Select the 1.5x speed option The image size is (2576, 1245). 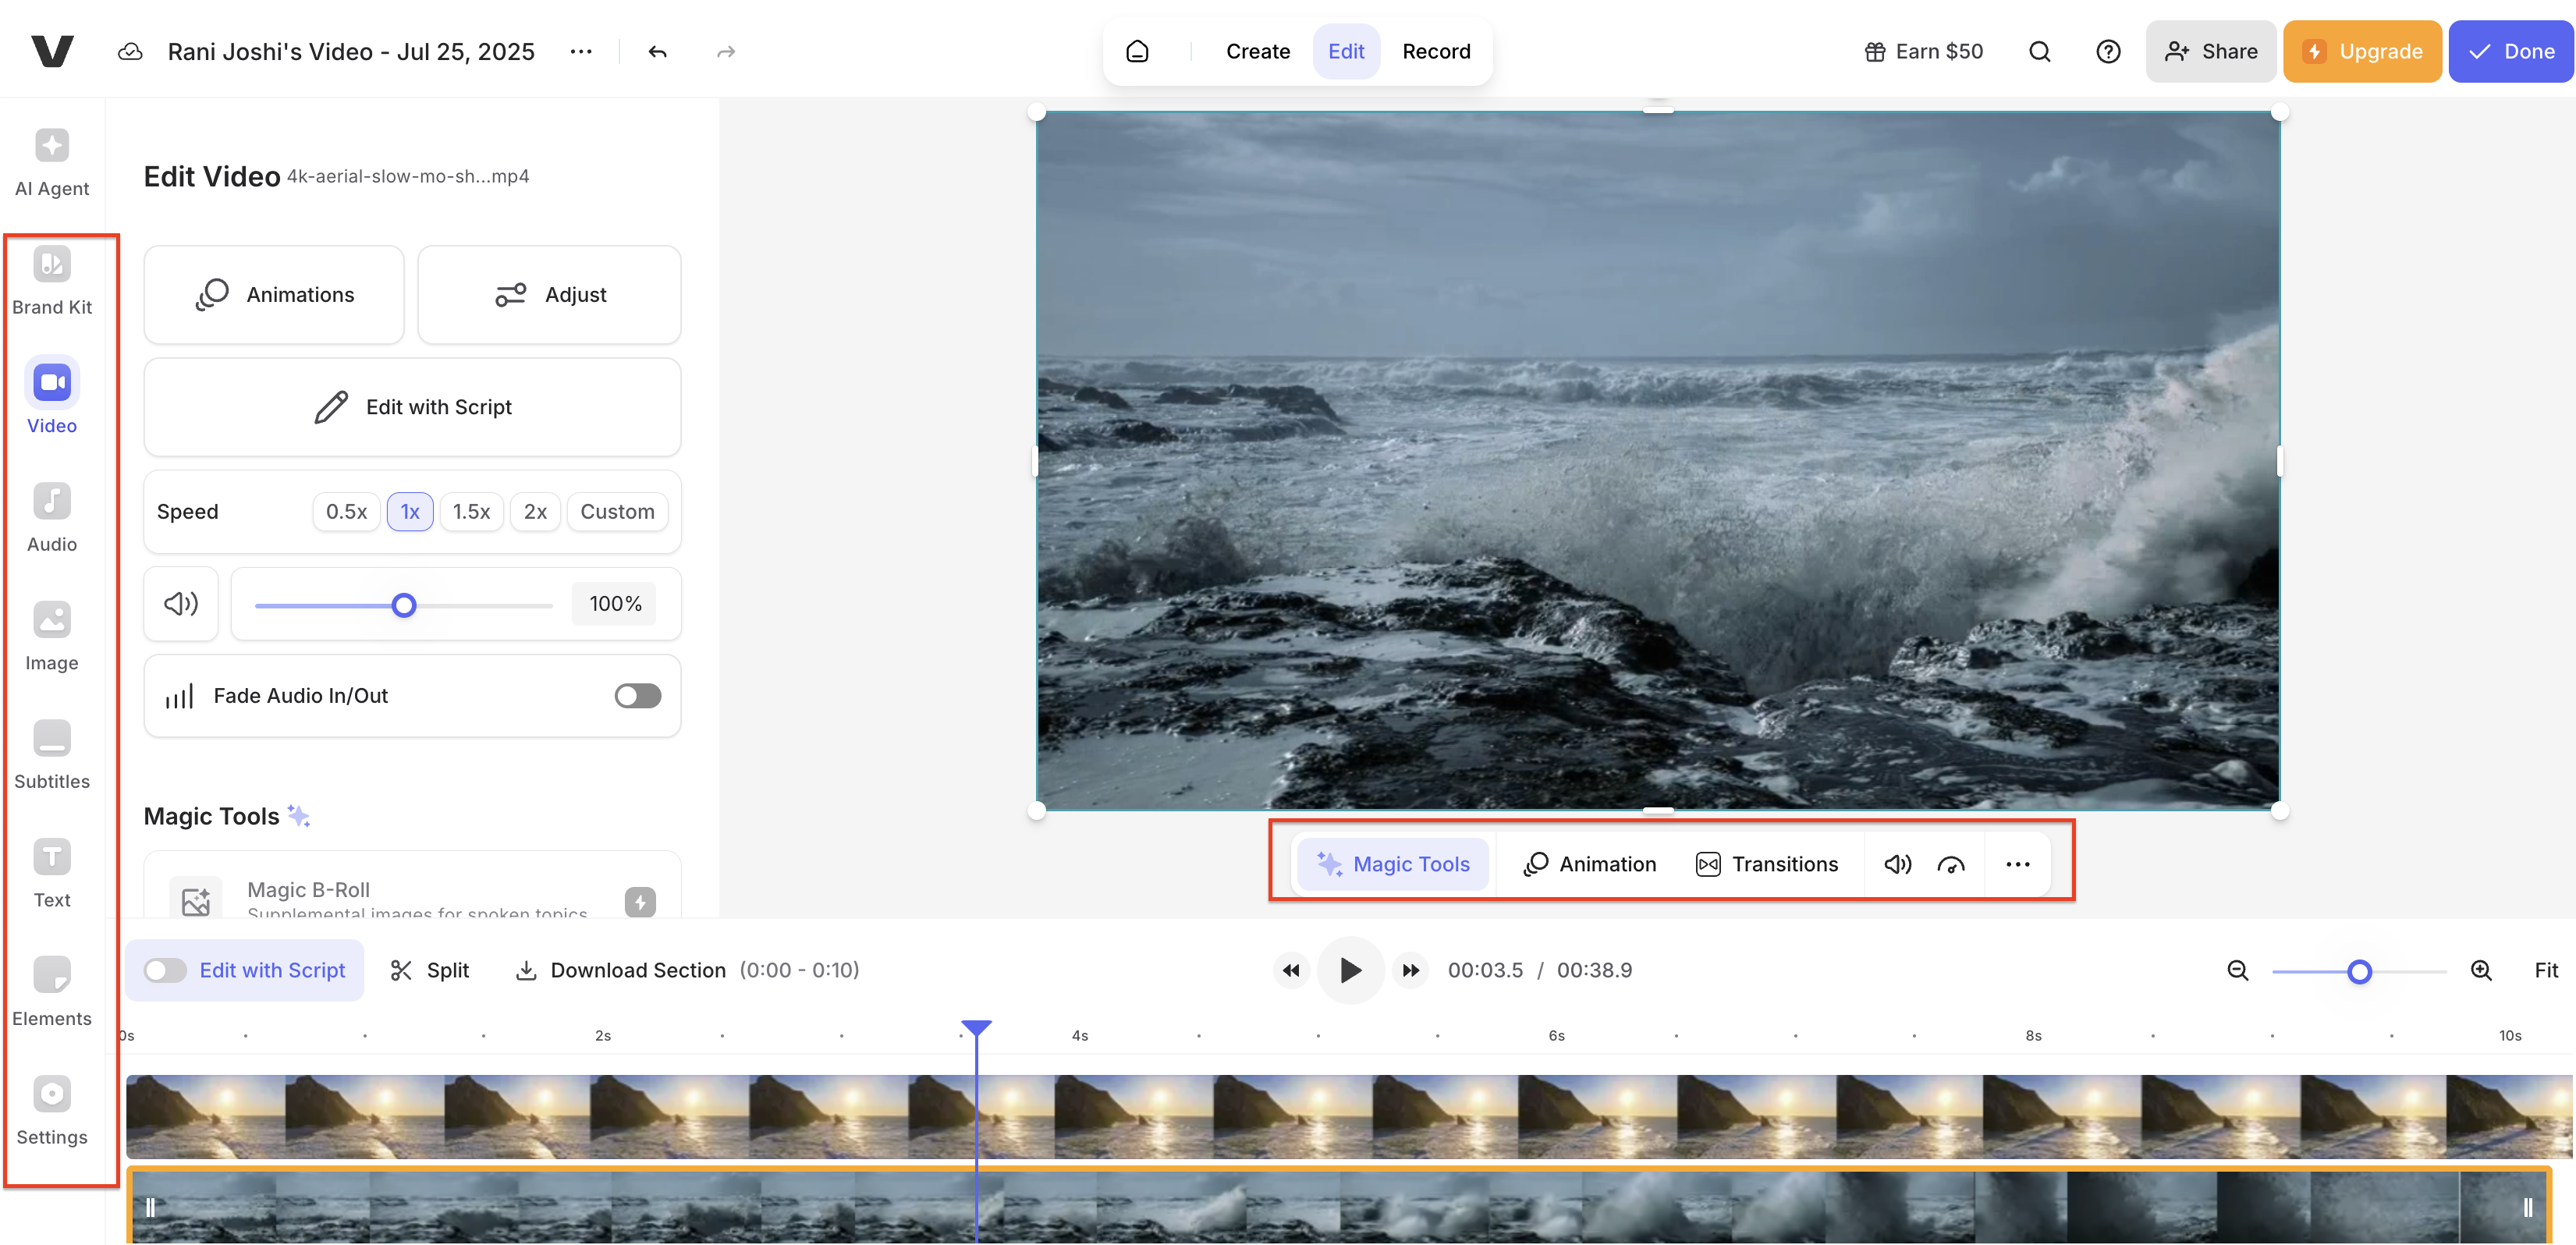(x=471, y=512)
